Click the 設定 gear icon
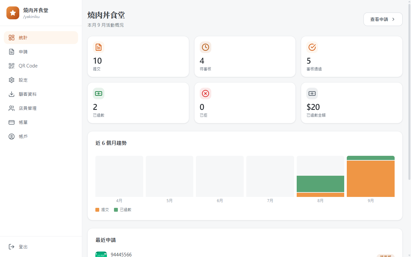Screen dimensions: 411x257 point(12,80)
